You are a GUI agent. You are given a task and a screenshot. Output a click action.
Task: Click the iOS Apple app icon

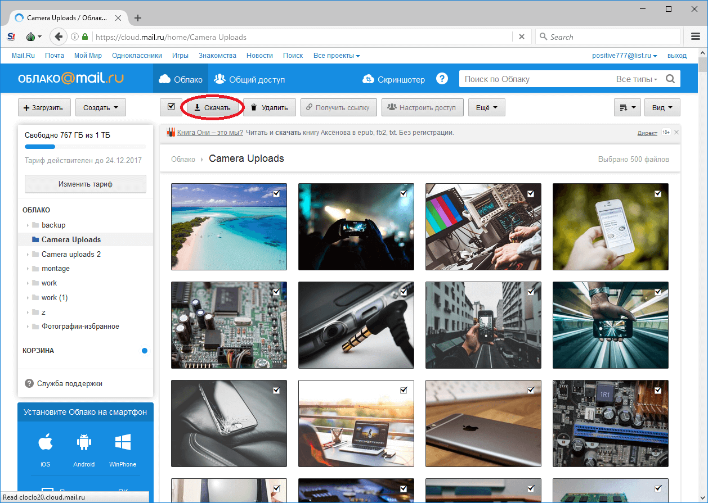(46, 443)
